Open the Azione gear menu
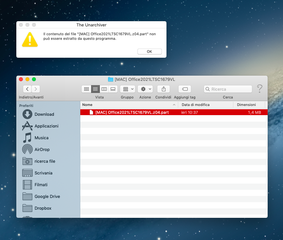The height and width of the screenshot is (240, 283). tap(145, 89)
